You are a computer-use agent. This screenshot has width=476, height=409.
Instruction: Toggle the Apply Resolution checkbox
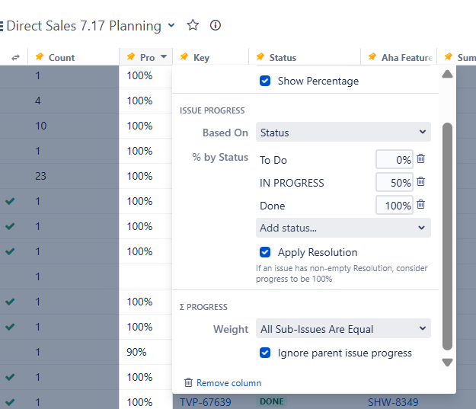(x=265, y=252)
